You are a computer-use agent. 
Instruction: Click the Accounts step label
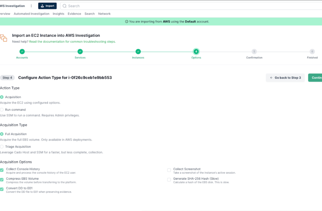22,58
